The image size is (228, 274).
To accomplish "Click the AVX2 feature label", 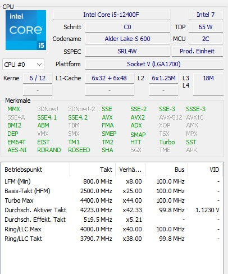I will tap(138, 117).
